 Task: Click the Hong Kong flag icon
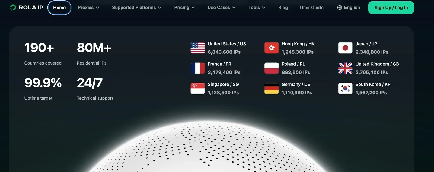tap(272, 48)
